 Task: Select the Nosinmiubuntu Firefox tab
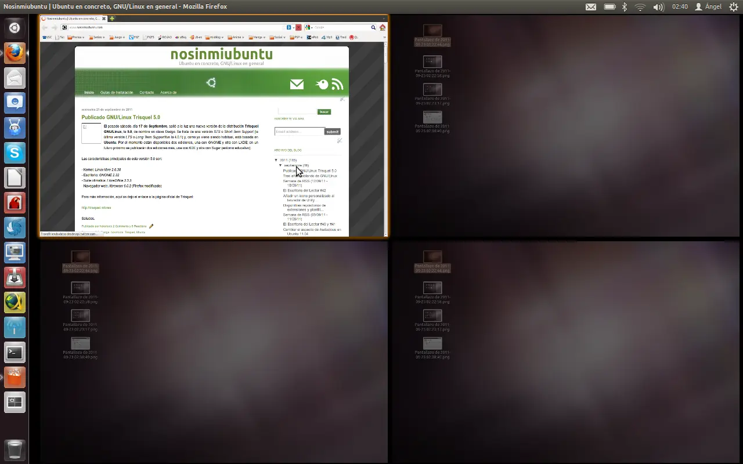(x=74, y=19)
